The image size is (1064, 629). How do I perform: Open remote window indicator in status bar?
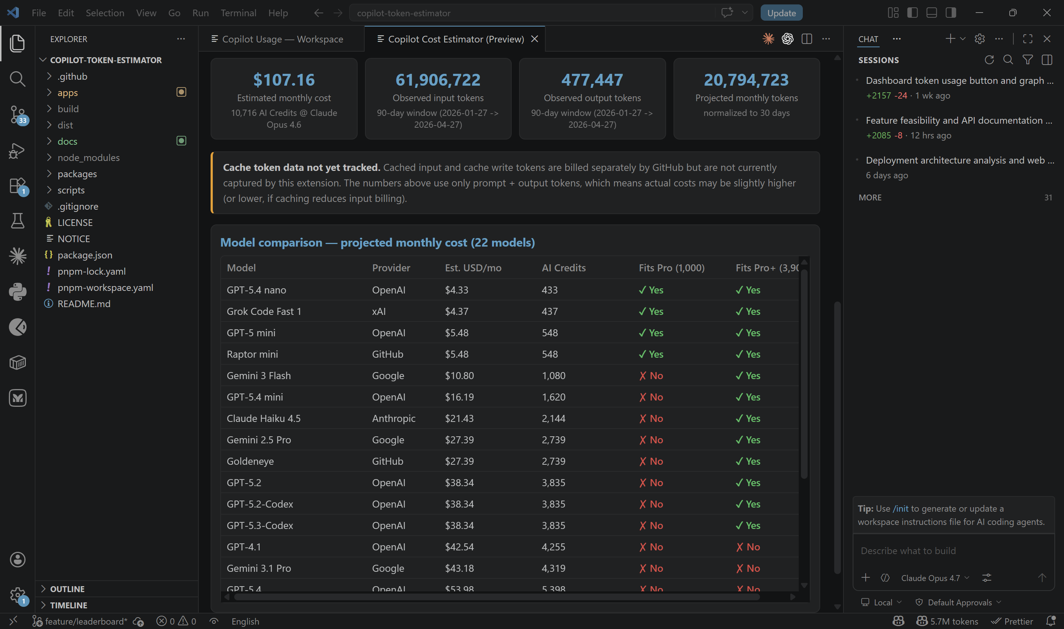(13, 621)
